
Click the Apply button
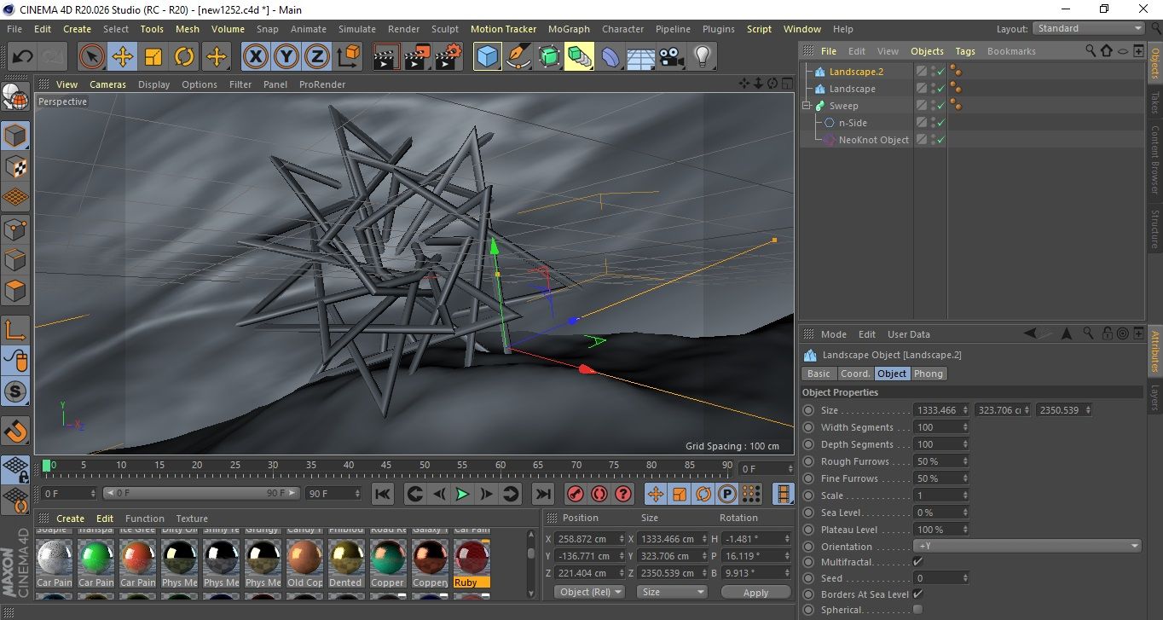click(x=755, y=592)
